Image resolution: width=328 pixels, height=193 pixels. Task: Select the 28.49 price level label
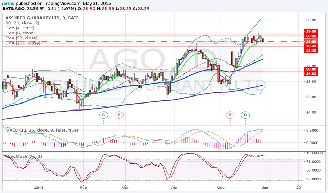[x=311, y=46]
